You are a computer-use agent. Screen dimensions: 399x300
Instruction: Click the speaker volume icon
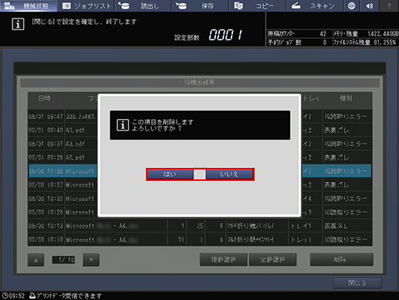pyautogui.click(x=370, y=5)
